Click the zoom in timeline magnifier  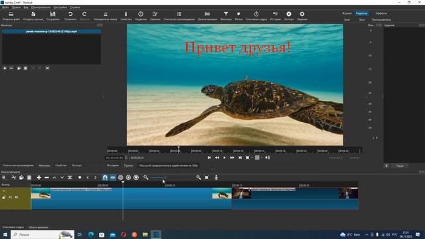click(199, 177)
